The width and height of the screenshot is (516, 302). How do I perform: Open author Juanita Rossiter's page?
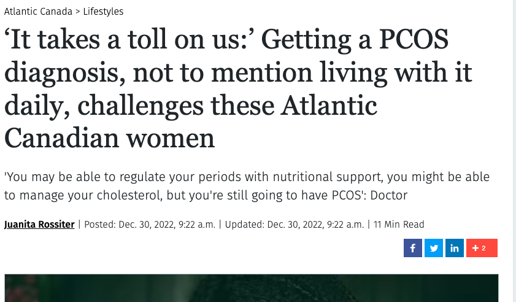(x=39, y=224)
